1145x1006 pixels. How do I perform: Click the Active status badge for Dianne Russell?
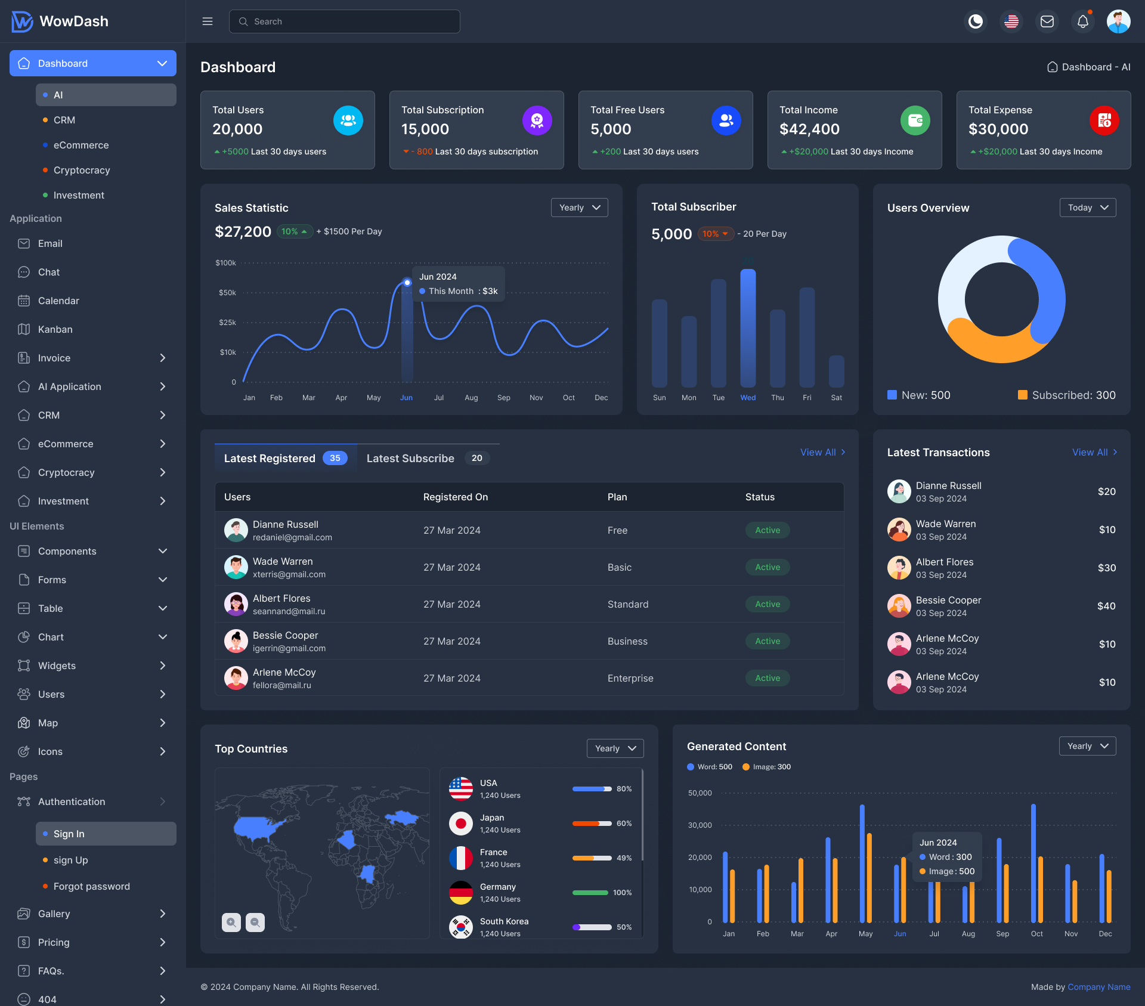[x=767, y=530]
